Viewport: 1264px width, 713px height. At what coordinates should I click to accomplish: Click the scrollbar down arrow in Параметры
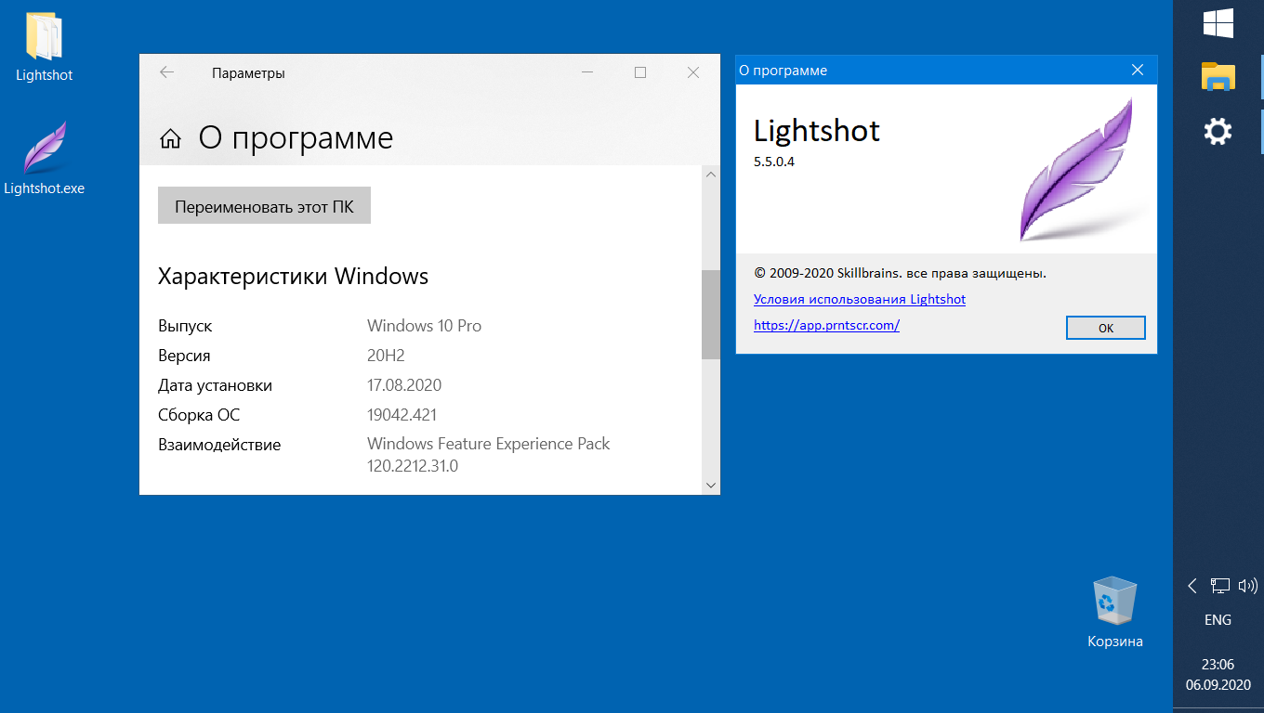pyautogui.click(x=711, y=485)
